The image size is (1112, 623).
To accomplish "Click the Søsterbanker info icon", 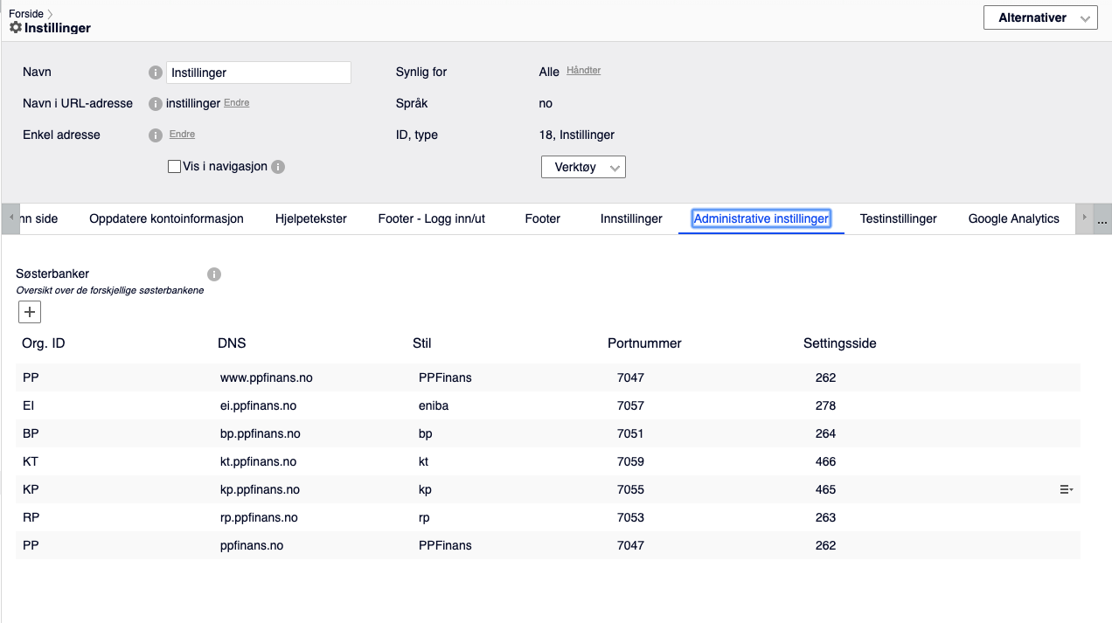I will 214,274.
